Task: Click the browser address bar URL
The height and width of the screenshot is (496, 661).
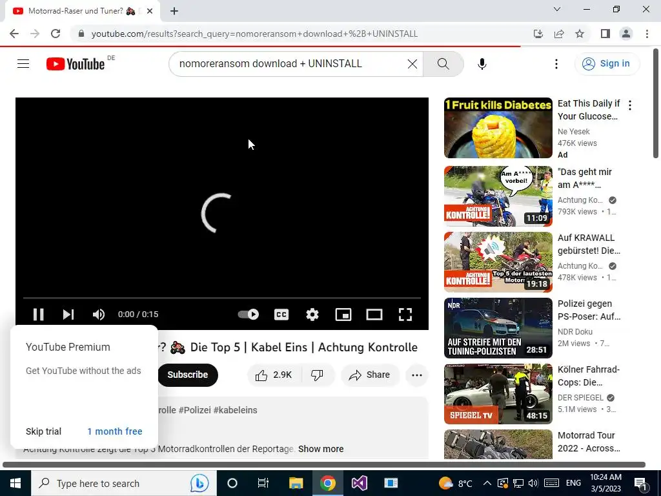Action: [254, 34]
